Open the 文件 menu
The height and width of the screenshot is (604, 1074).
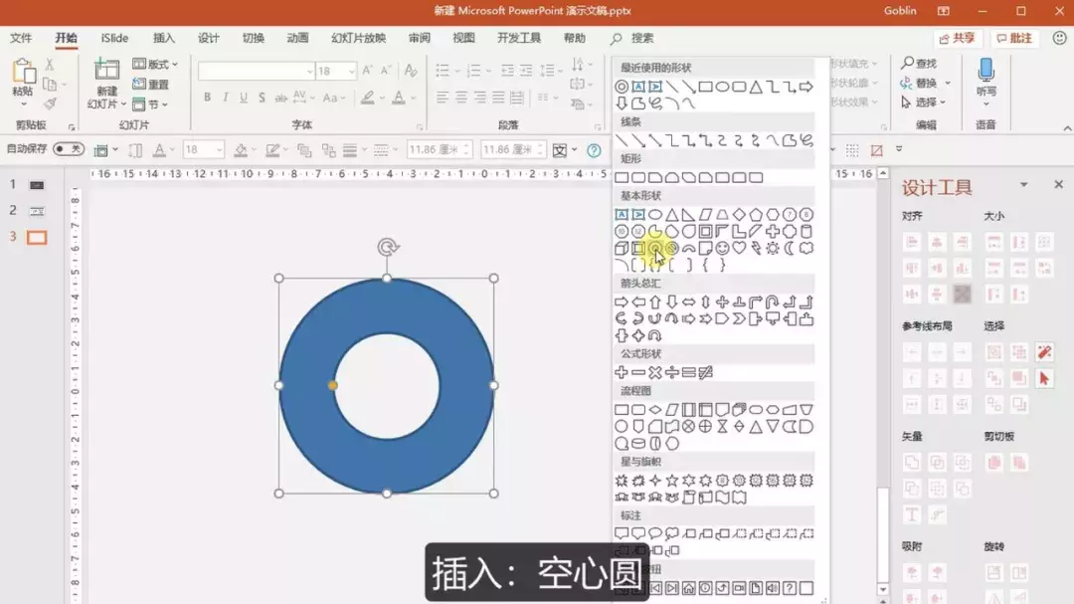pyautogui.click(x=21, y=38)
